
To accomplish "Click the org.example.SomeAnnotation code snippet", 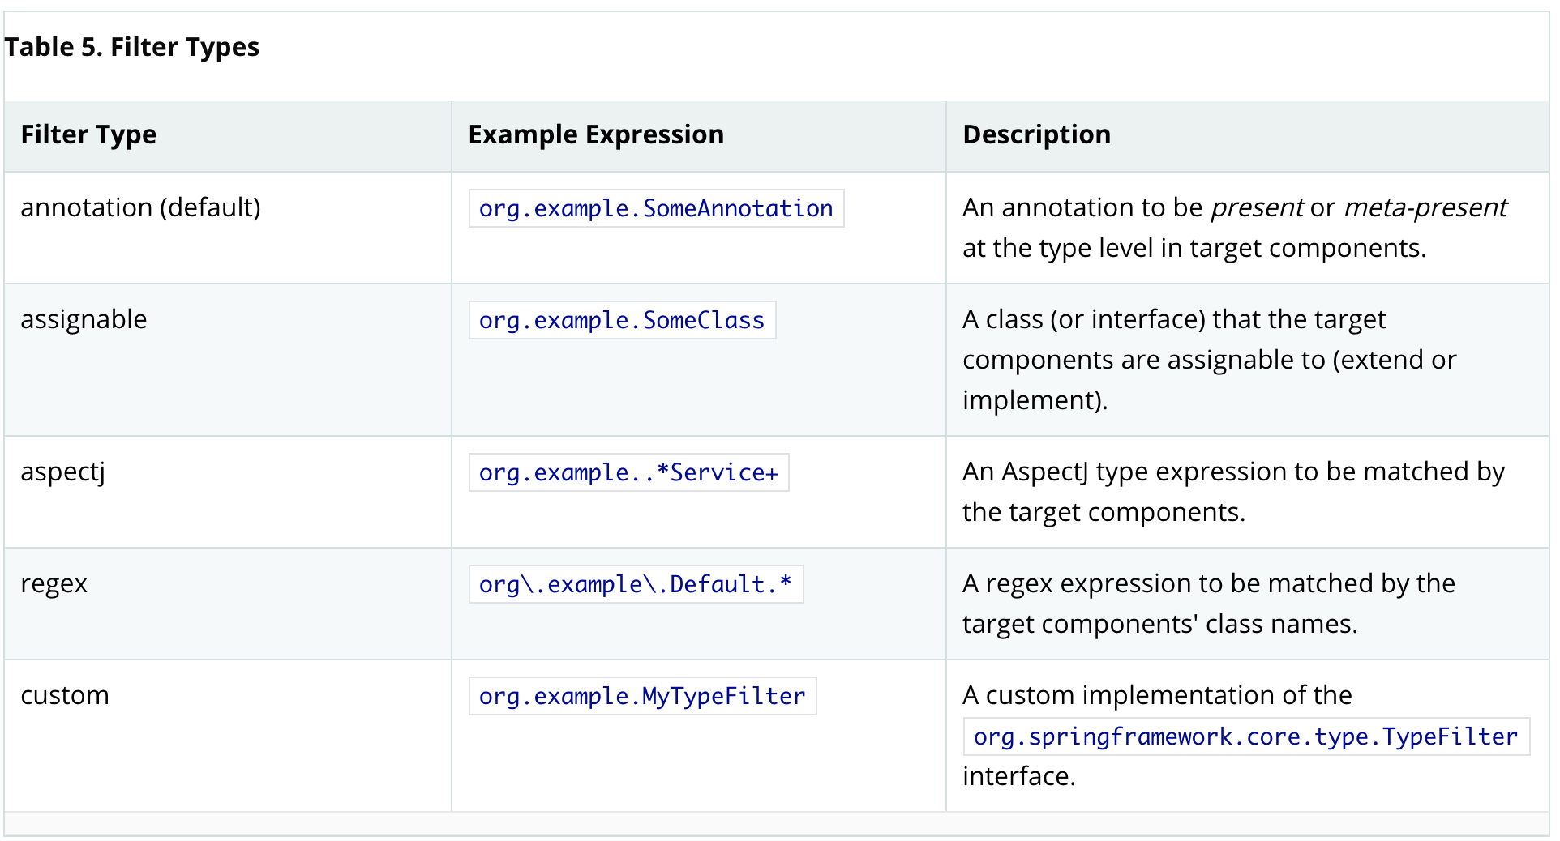I will point(656,209).
